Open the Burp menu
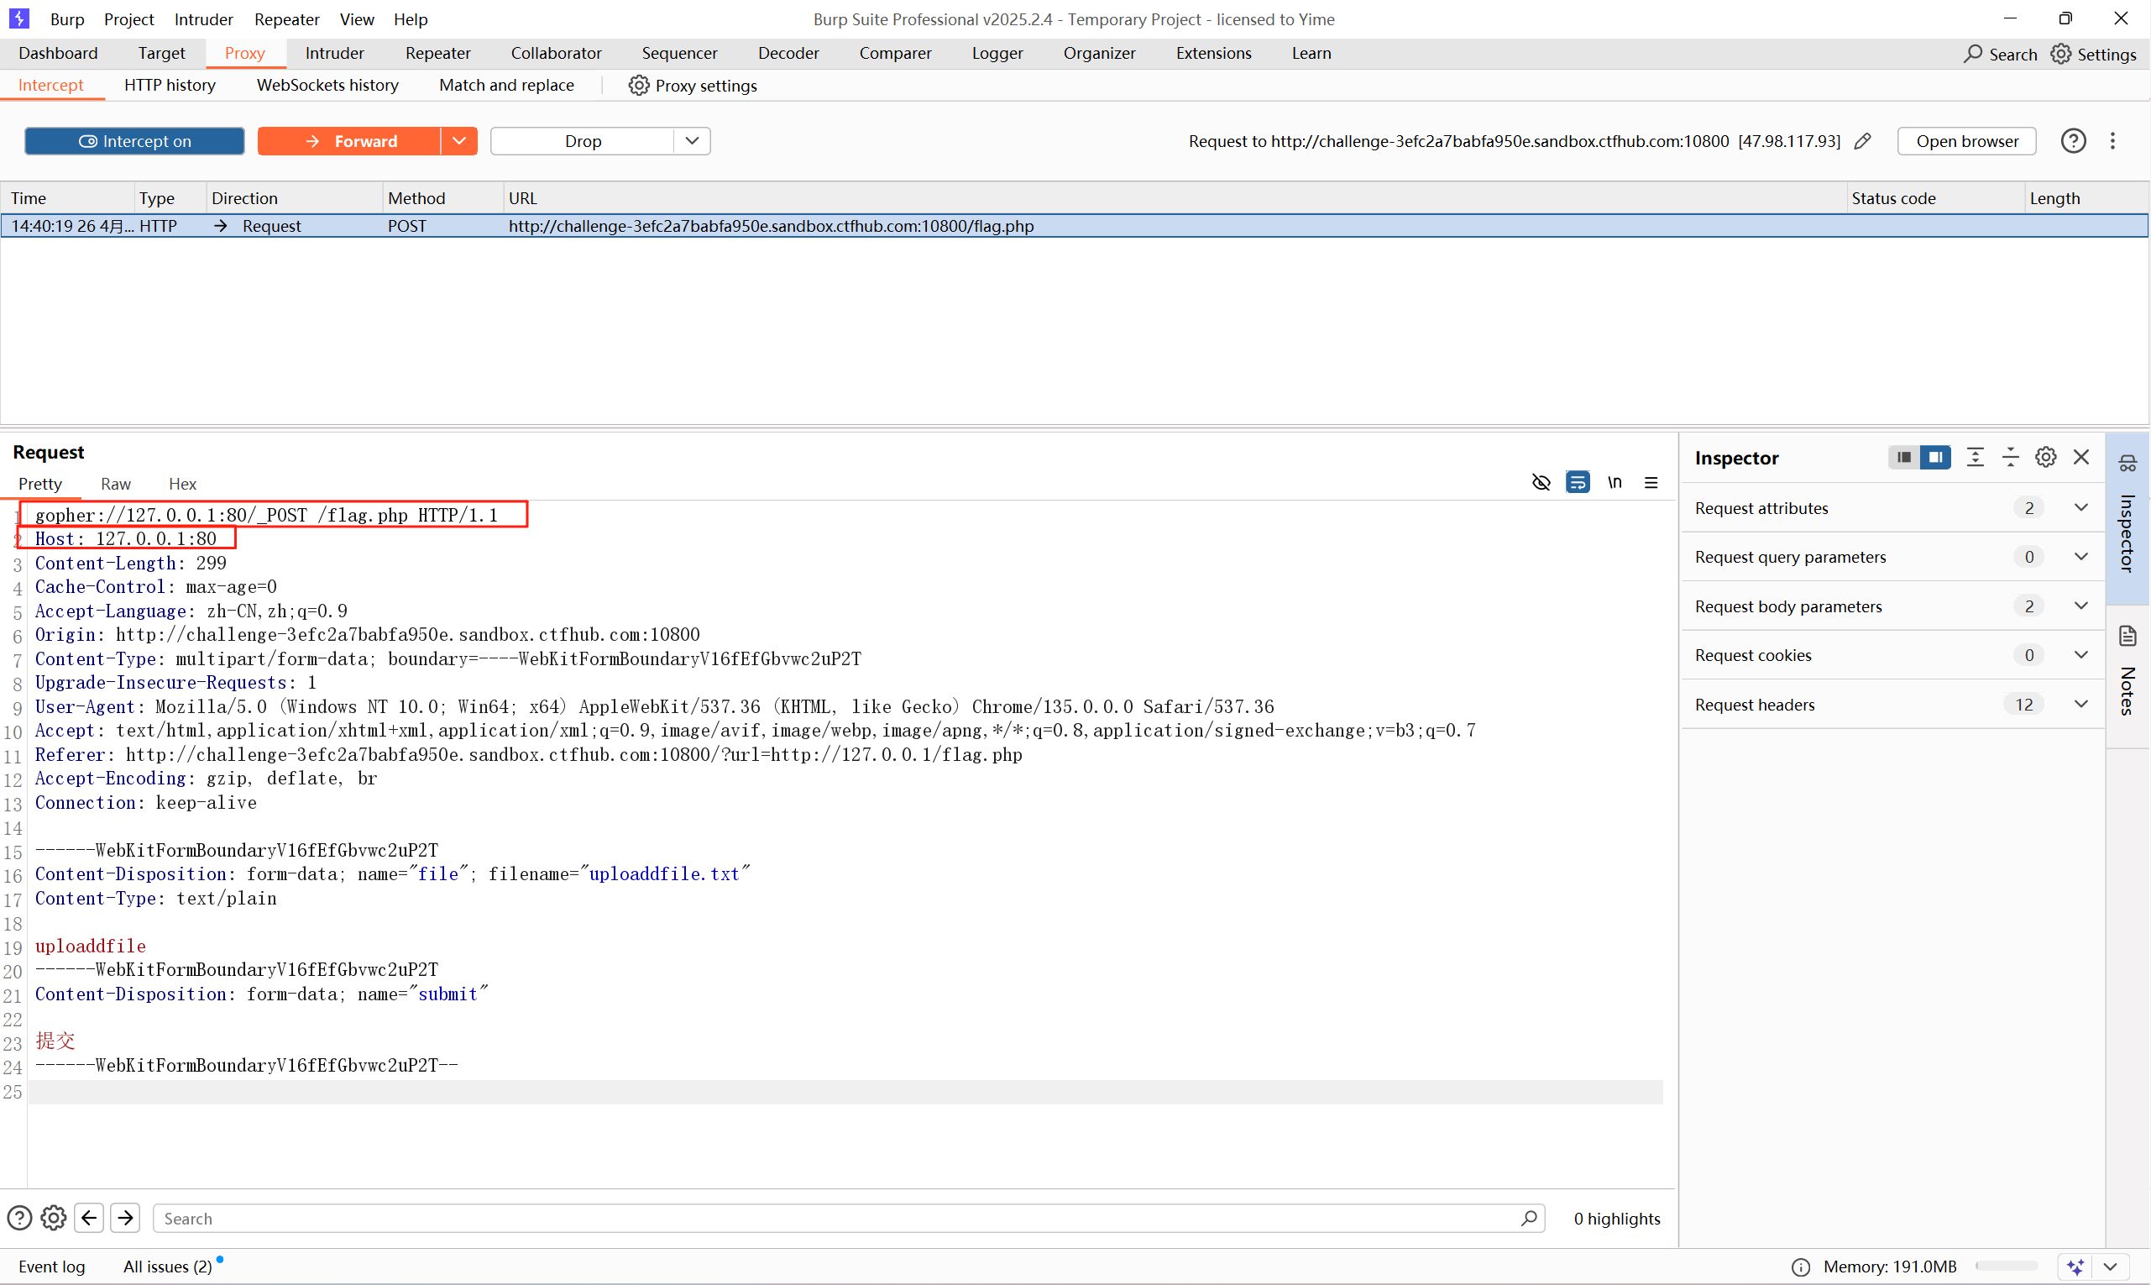This screenshot has height=1285, width=2151. tap(66, 19)
